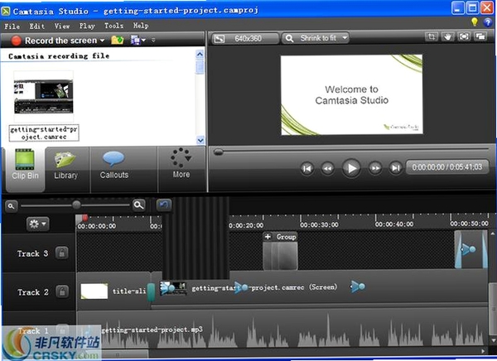Click the timeline zoom slider knob
Viewport: 497px width, 361px height.
click(x=76, y=205)
